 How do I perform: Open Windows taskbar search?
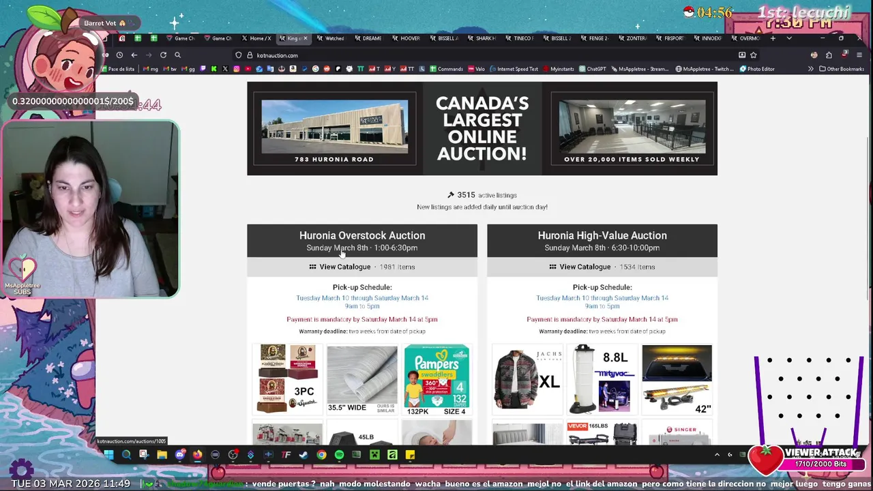point(126,455)
